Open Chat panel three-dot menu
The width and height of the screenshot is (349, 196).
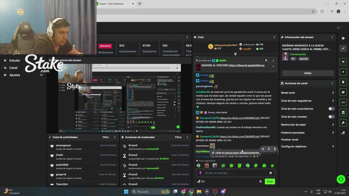point(274,37)
